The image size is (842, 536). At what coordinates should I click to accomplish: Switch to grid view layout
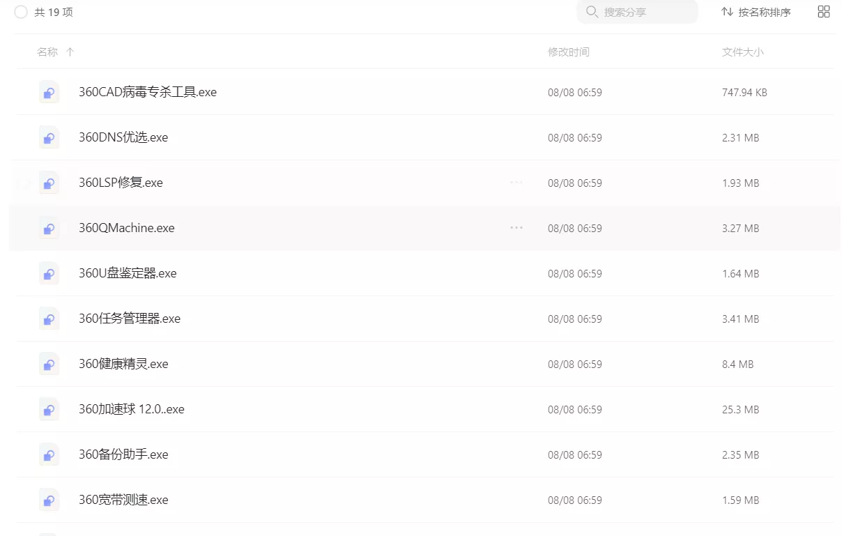[824, 12]
